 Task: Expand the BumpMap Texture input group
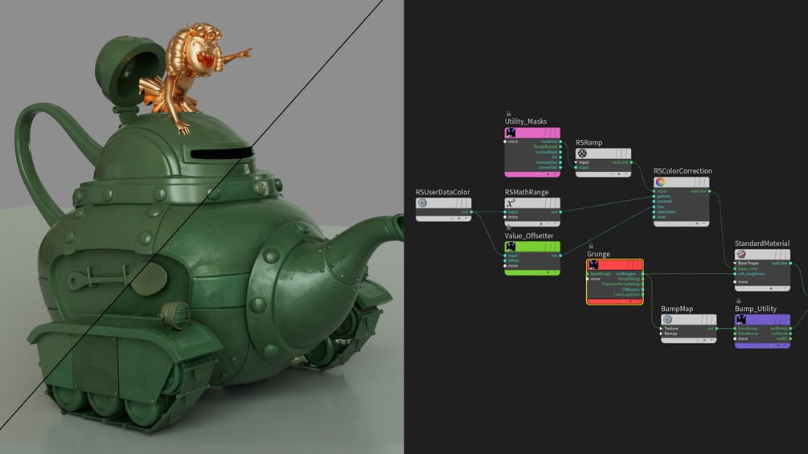click(661, 329)
